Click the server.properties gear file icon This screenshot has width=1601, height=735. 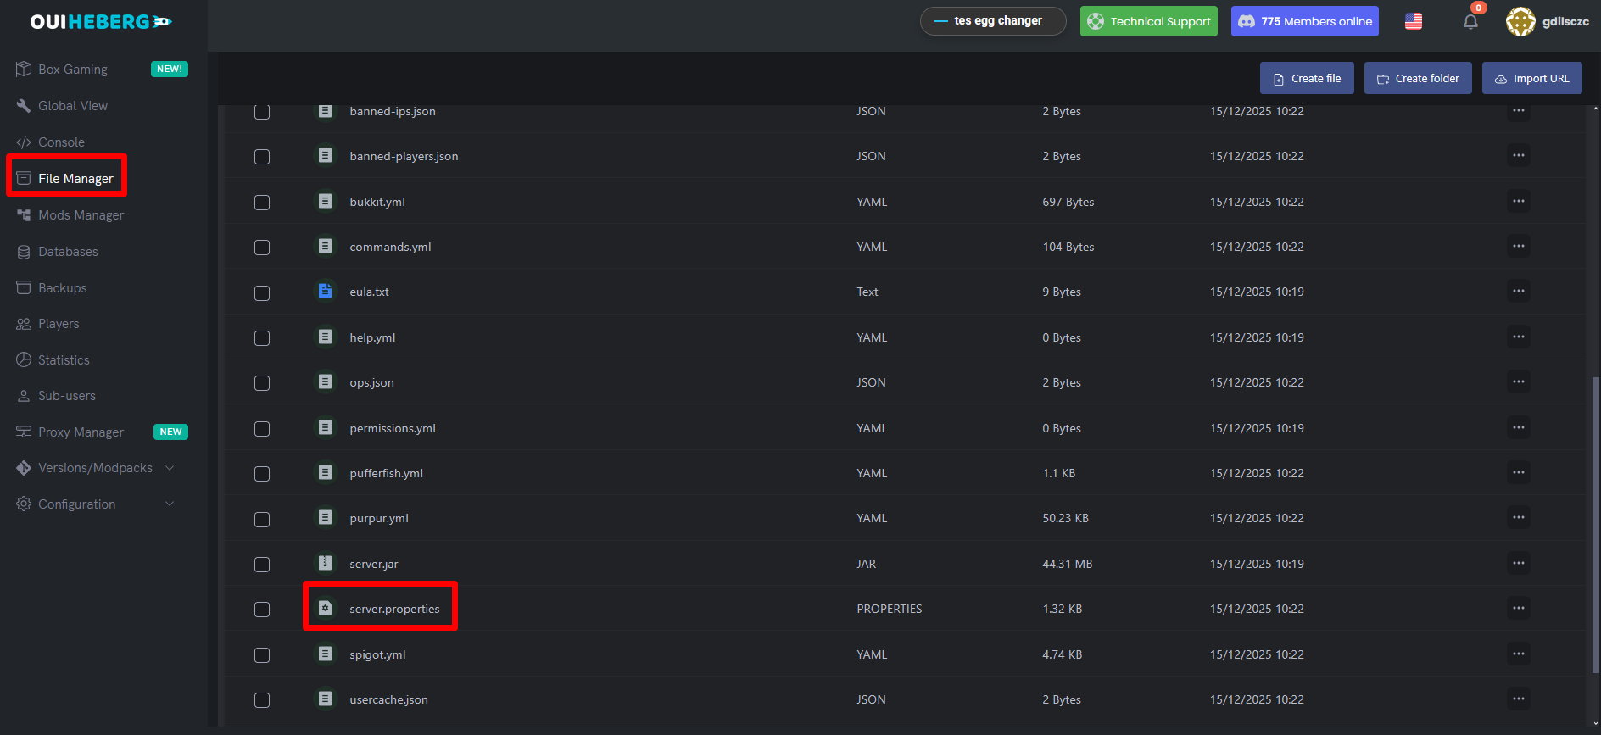click(x=325, y=609)
